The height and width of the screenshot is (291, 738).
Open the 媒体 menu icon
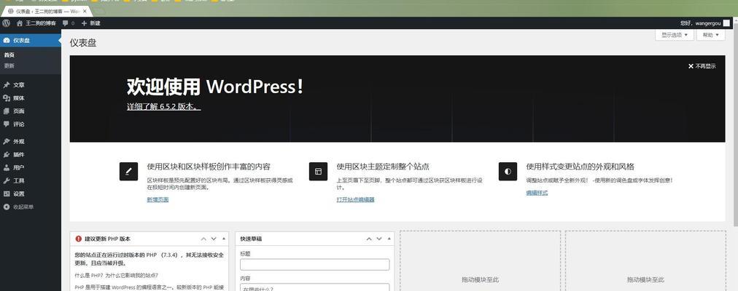(6, 98)
